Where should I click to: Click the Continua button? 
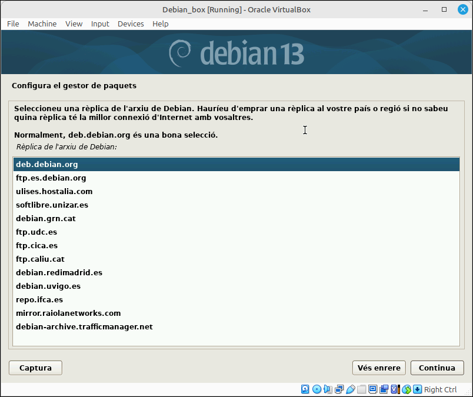pos(437,368)
